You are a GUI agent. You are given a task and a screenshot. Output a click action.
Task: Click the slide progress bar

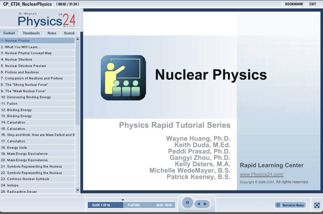[x=131, y=205]
